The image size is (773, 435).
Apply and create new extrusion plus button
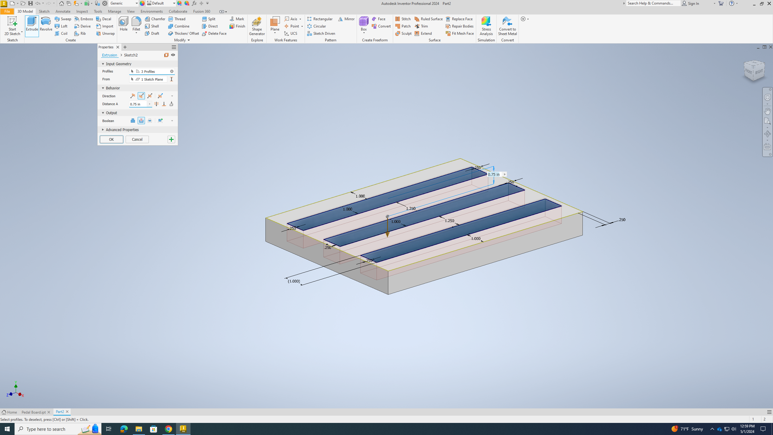[171, 140]
